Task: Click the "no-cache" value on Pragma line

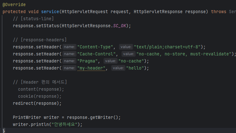Action: point(131,61)
